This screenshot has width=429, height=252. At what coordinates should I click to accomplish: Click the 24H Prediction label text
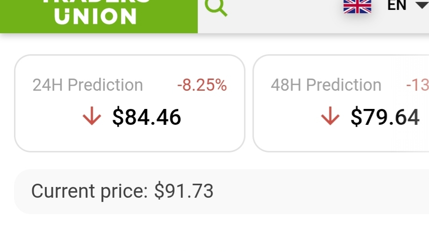coord(88,85)
